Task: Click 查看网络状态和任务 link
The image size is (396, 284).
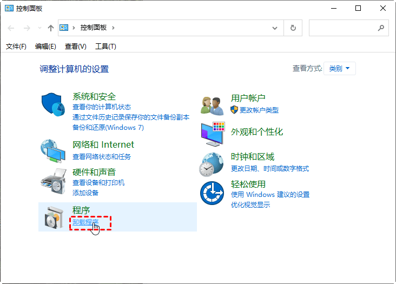Action: coord(102,157)
